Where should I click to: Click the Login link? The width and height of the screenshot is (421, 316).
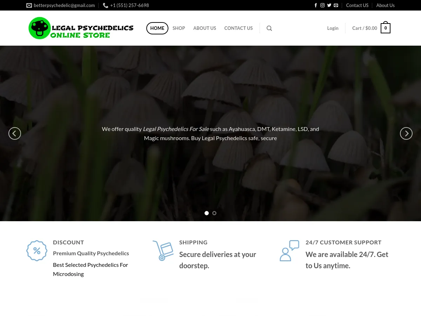coord(333,28)
